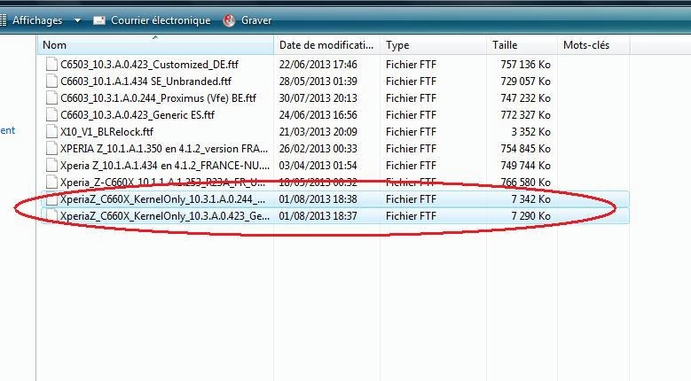Viewport: 691px width, 381px height.
Task: Click the size 749 744 Ko
Action: tap(525, 166)
